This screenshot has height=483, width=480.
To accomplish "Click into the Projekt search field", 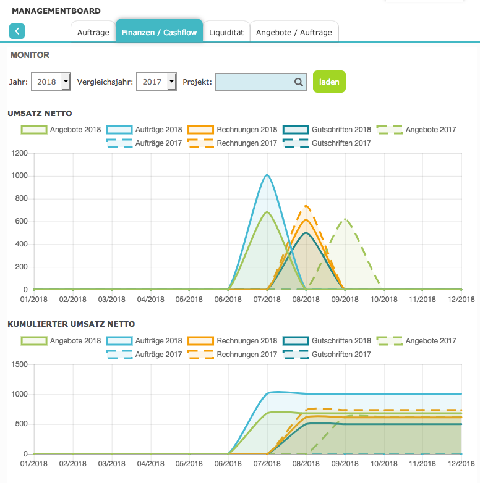I will click(254, 82).
